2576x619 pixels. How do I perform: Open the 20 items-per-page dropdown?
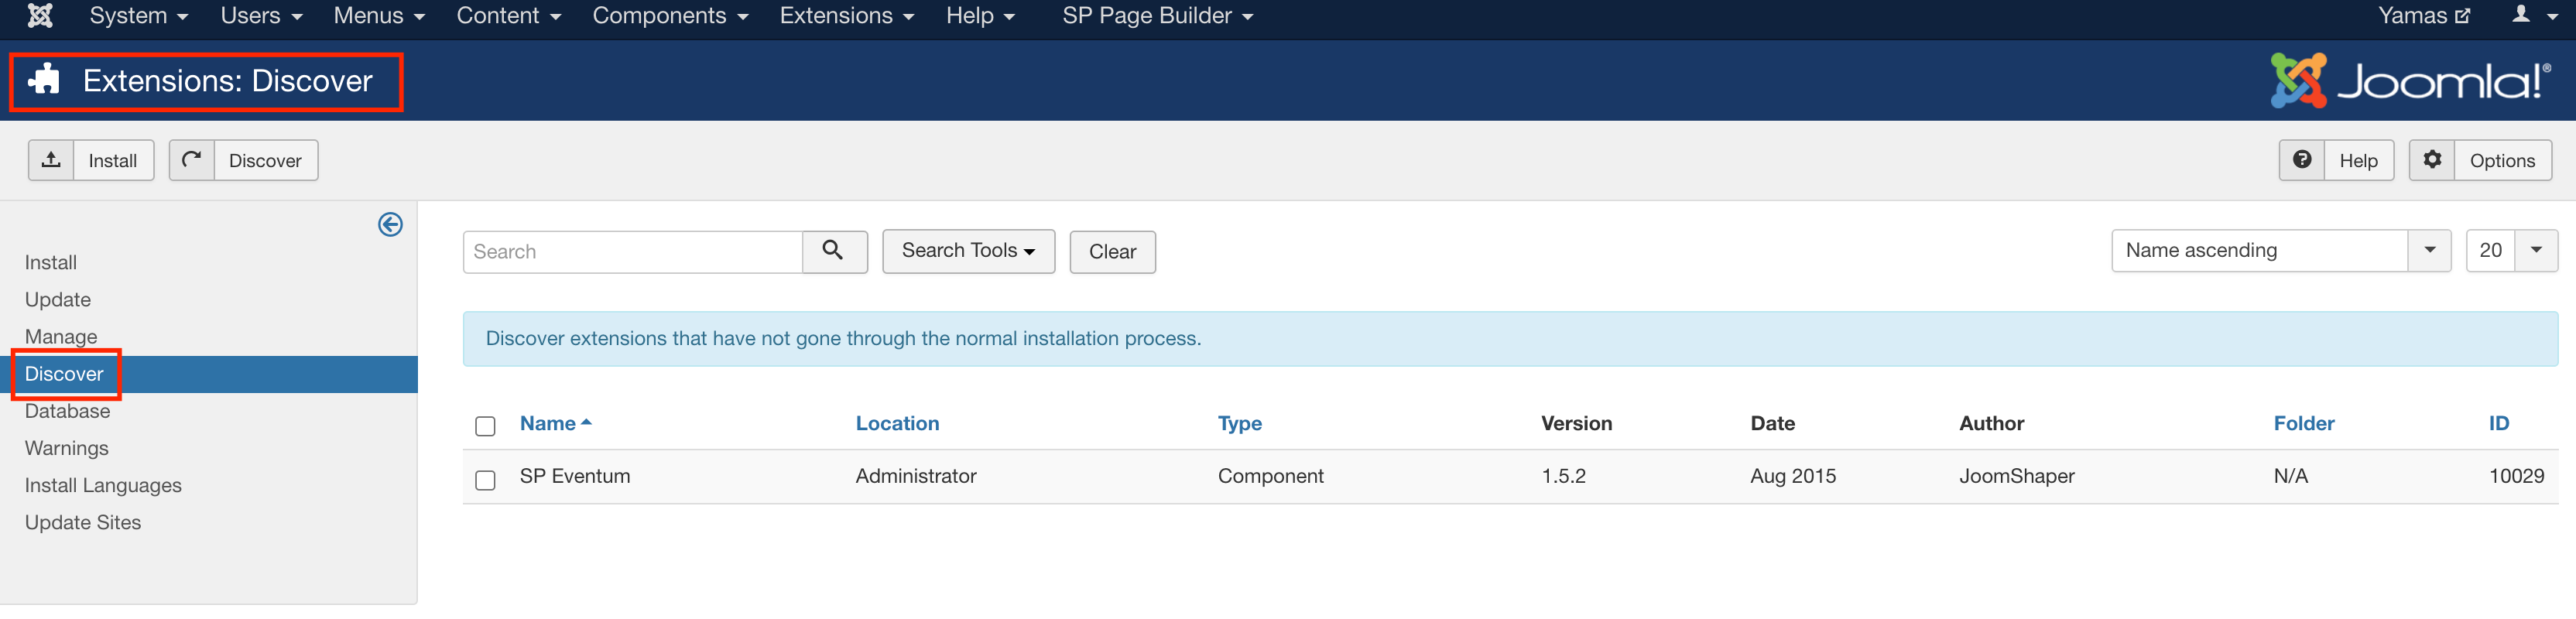point(2511,251)
